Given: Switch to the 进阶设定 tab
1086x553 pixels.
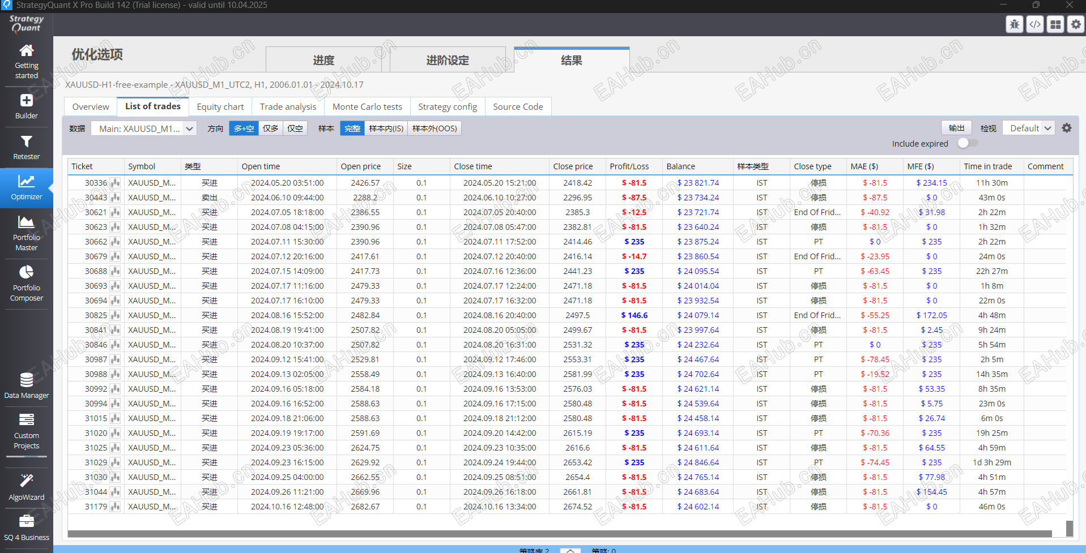Looking at the screenshot, I should tap(448, 60).
